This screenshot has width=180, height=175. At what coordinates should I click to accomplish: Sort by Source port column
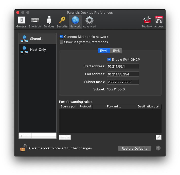point(69,106)
